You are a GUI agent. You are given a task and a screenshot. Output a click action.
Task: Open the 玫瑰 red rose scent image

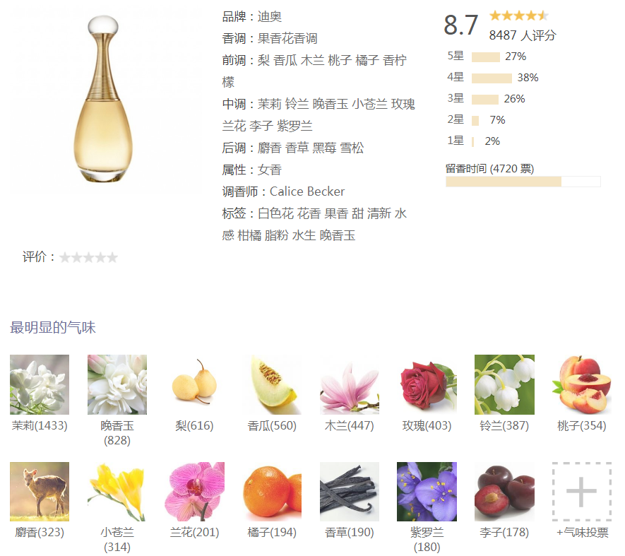pos(427,384)
